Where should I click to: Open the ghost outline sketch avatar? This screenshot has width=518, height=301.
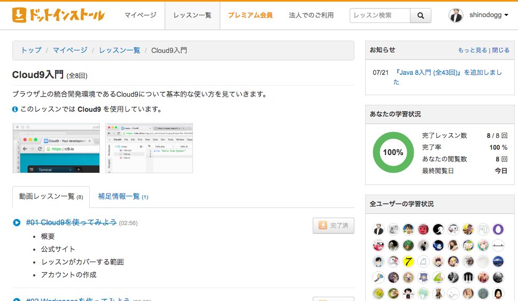[x=423, y=261]
